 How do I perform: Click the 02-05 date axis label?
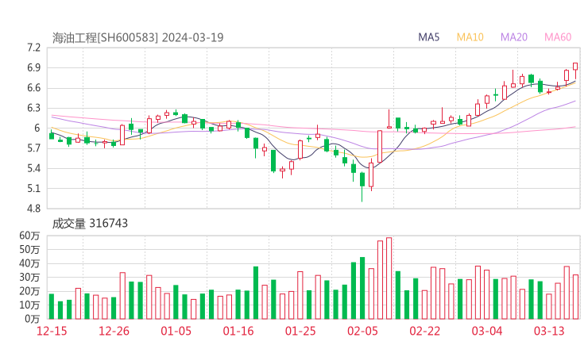point(362,331)
